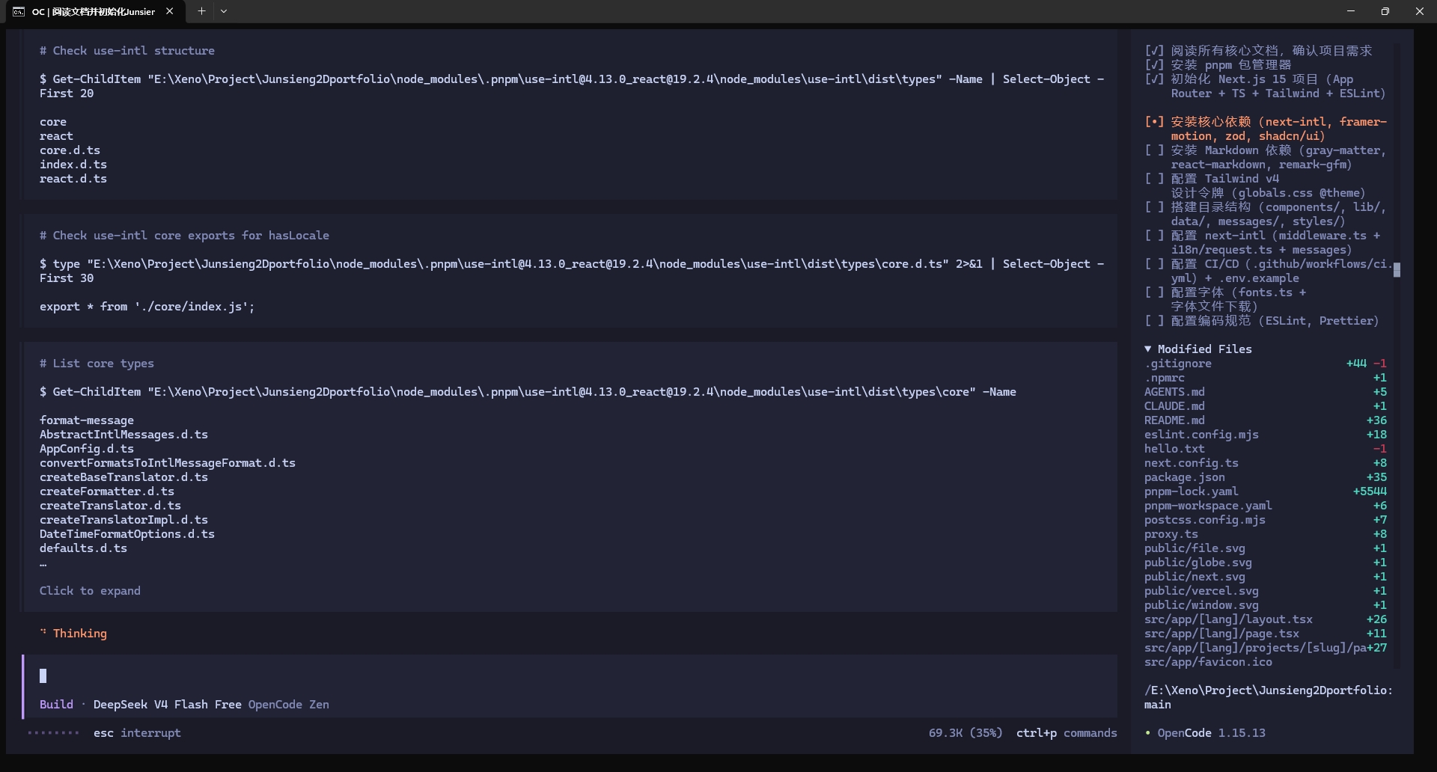This screenshot has height=772, width=1437.
Task: Click hello.txt in Modified Files
Action: (x=1174, y=449)
